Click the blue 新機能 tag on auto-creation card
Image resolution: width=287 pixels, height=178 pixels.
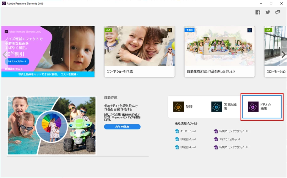coord(189,30)
